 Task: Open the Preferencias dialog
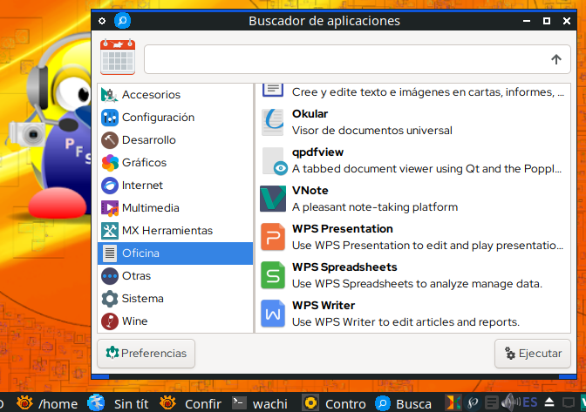pos(146,354)
